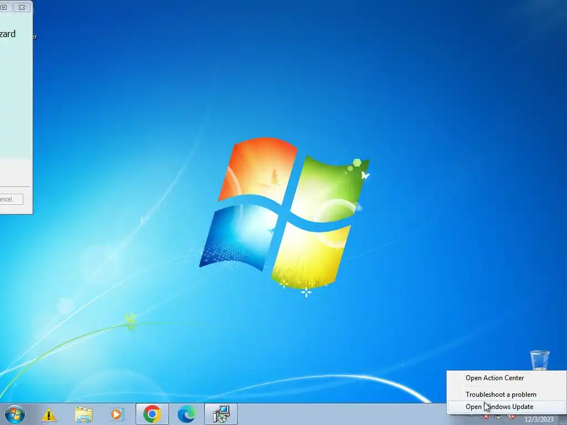The height and width of the screenshot is (425, 567).
Task: Open the Windows Start menu orb
Action: pyautogui.click(x=14, y=414)
